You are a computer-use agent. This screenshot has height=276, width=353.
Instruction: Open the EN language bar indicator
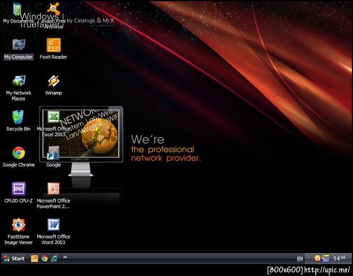pyautogui.click(x=300, y=259)
